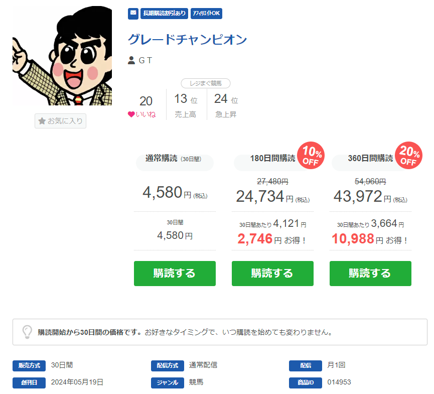Toggle the お気に入り favorite button
Viewport: 434px width, 394px height.
click(60, 121)
